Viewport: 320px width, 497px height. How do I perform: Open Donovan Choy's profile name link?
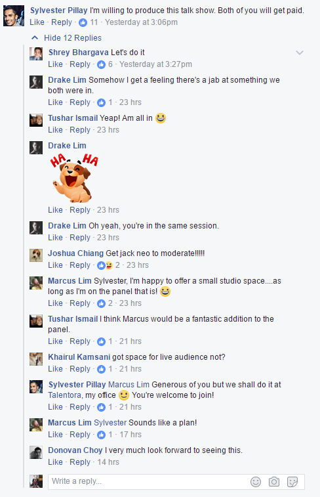point(75,450)
